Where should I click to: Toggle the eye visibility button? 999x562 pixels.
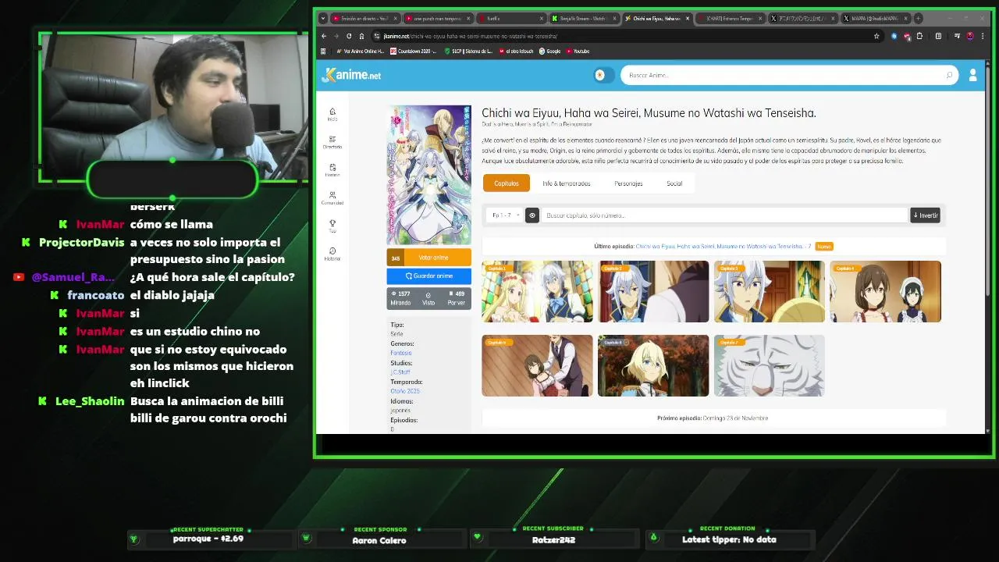[x=532, y=215]
